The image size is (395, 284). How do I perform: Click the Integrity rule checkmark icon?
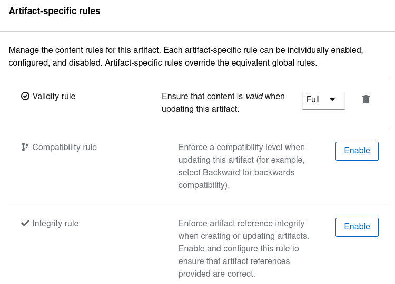pyautogui.click(x=25, y=223)
